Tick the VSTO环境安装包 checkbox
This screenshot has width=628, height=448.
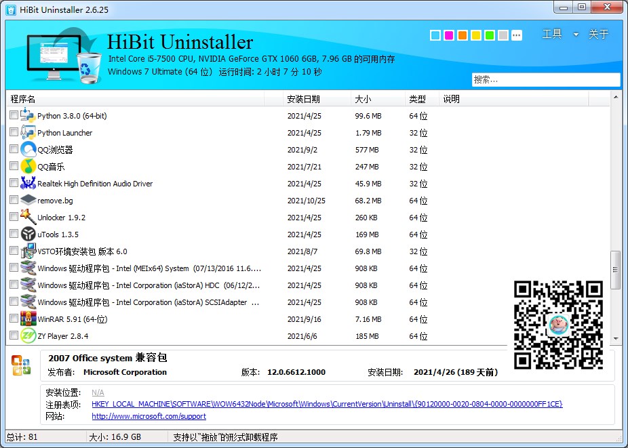[x=14, y=251]
